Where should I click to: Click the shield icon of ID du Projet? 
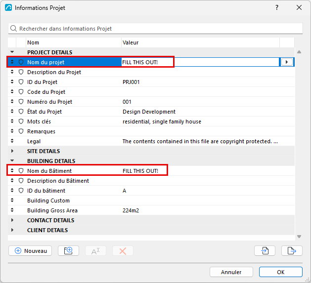tap(21, 82)
